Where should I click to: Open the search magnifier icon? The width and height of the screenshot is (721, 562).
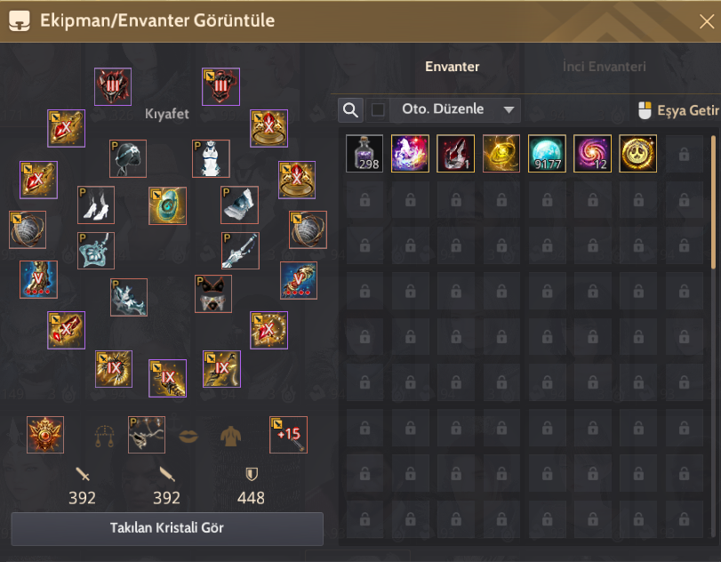[350, 110]
